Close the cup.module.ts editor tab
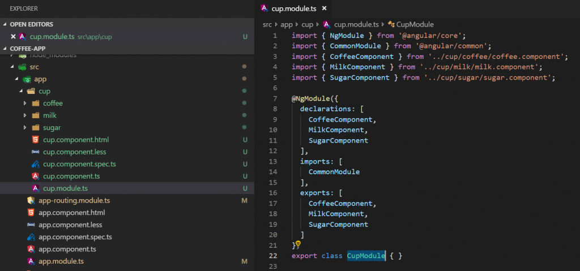Screen dimensions: 580x271 pos(324,8)
